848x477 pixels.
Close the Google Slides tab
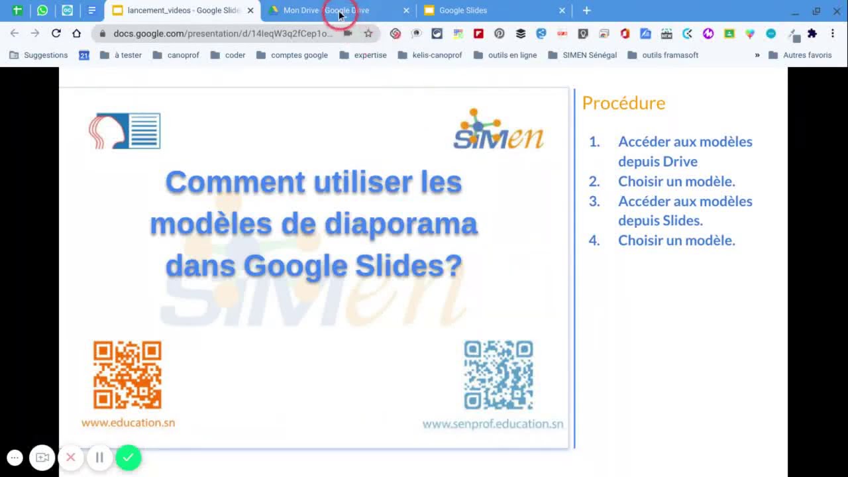click(x=562, y=11)
